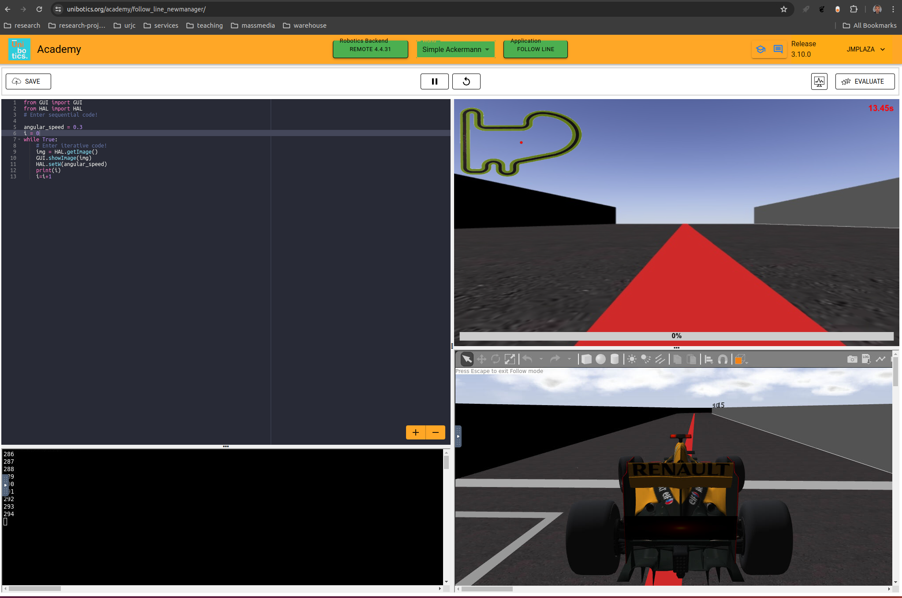This screenshot has height=598, width=902.
Task: Click the browser address bar URL
Action: click(136, 9)
